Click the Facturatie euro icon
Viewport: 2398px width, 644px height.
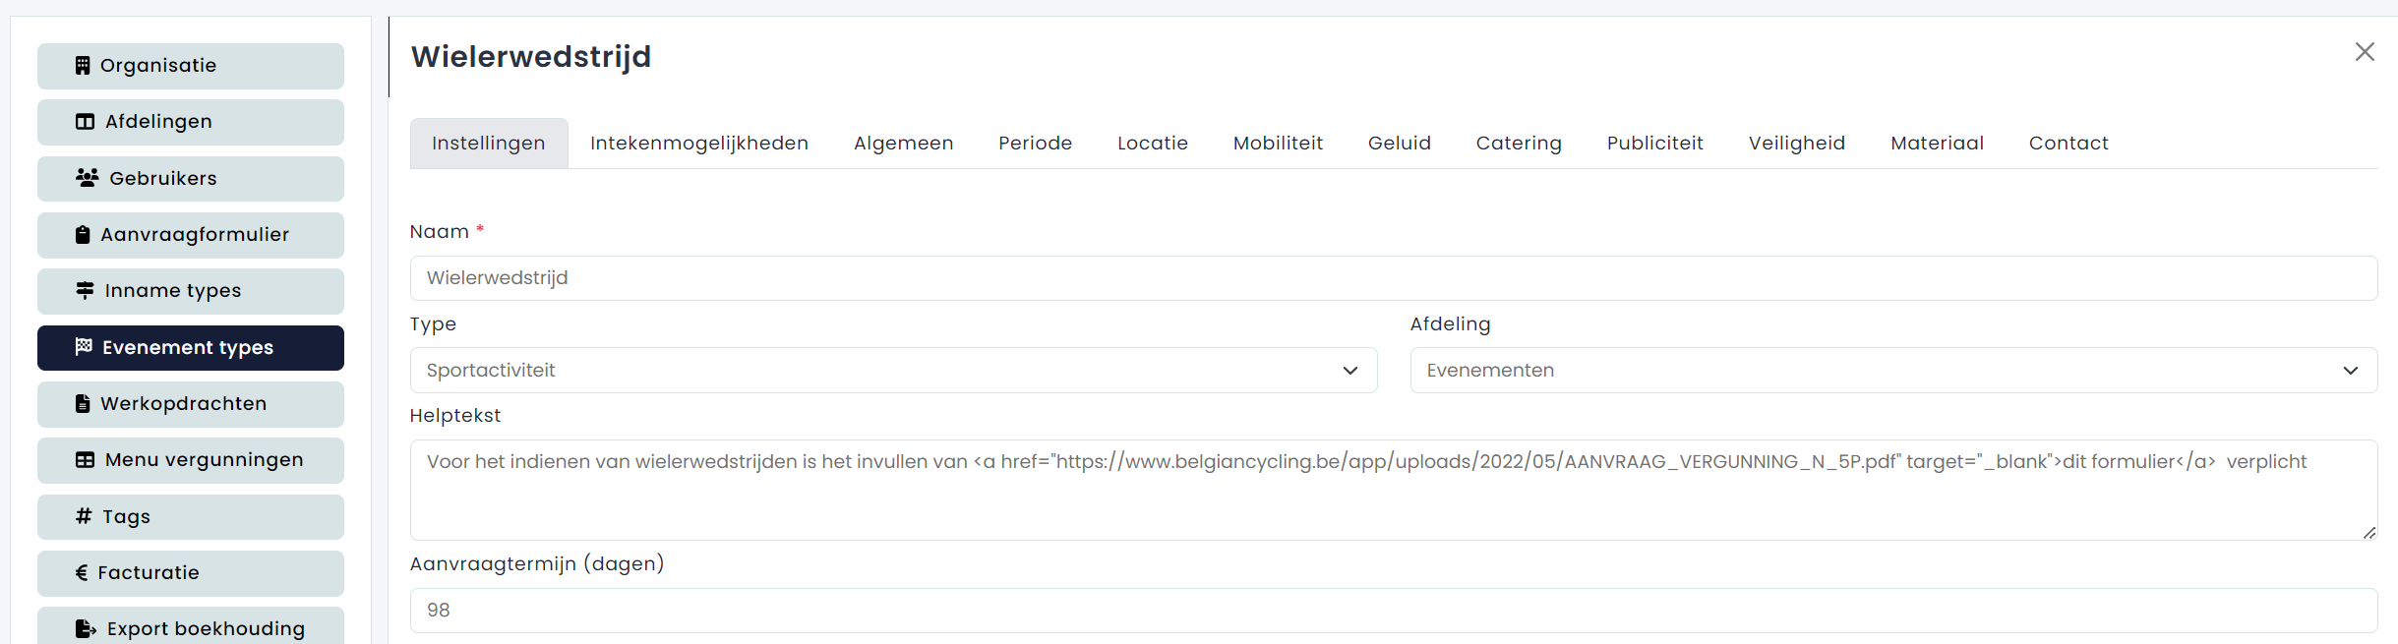(x=82, y=572)
